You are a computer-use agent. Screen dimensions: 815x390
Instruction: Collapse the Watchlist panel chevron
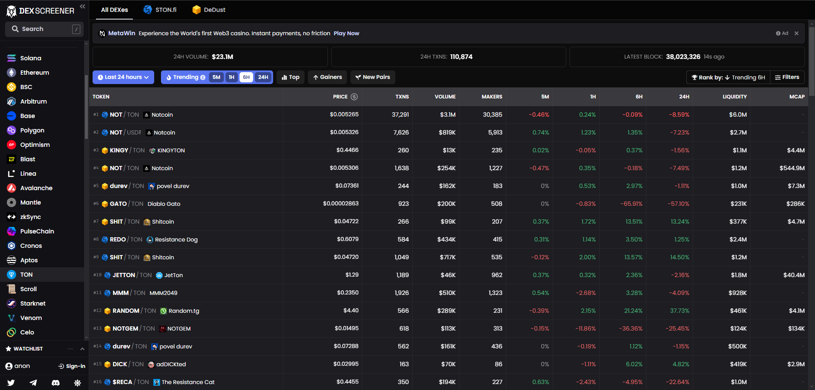(x=82, y=349)
